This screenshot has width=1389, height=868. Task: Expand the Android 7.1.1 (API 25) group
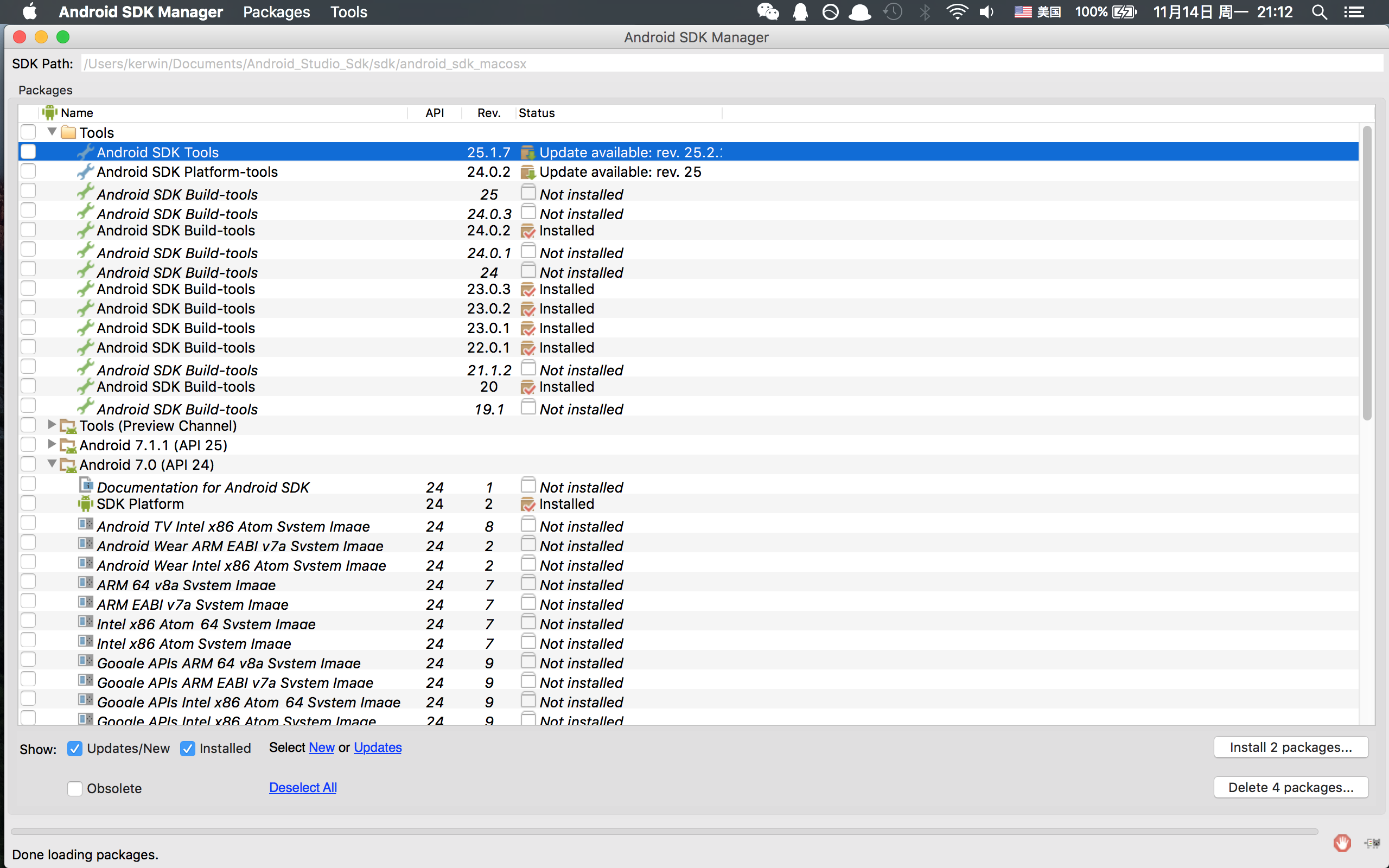pyautogui.click(x=52, y=444)
